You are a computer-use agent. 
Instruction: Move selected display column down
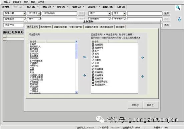click(x=143, y=76)
